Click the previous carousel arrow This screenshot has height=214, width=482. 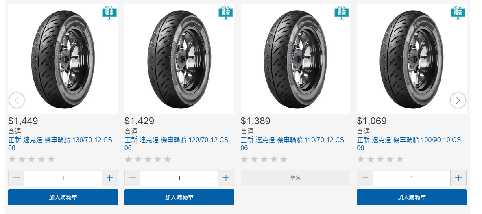click(x=17, y=100)
